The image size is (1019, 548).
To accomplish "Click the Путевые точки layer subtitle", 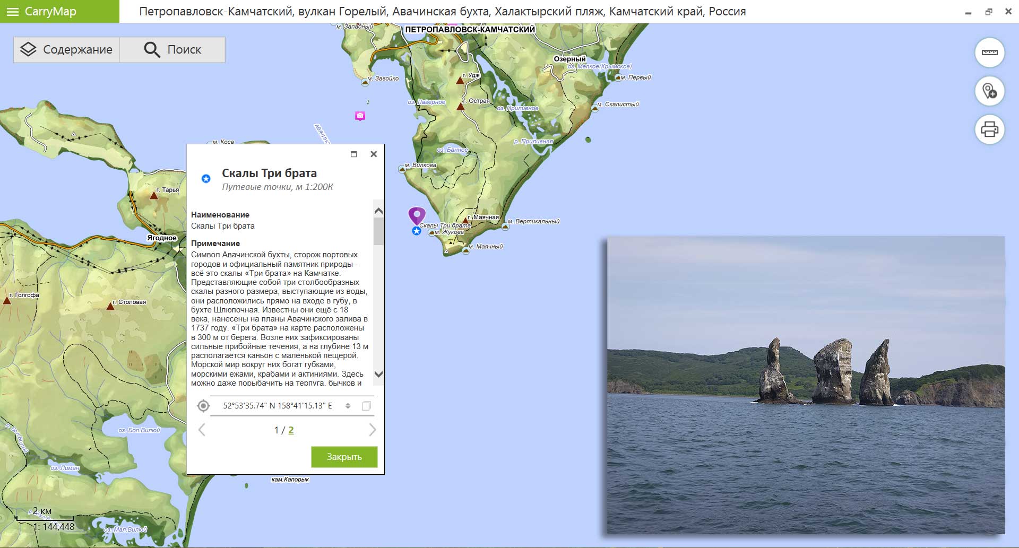I will pyautogui.click(x=278, y=187).
